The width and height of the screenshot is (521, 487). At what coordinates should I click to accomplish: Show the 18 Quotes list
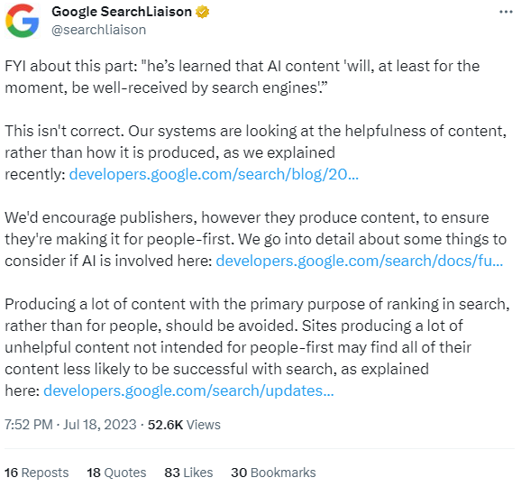pyautogui.click(x=116, y=473)
